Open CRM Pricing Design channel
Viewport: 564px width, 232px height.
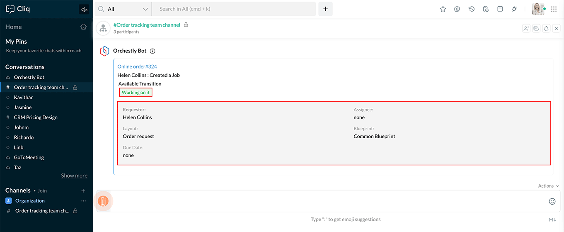click(36, 117)
